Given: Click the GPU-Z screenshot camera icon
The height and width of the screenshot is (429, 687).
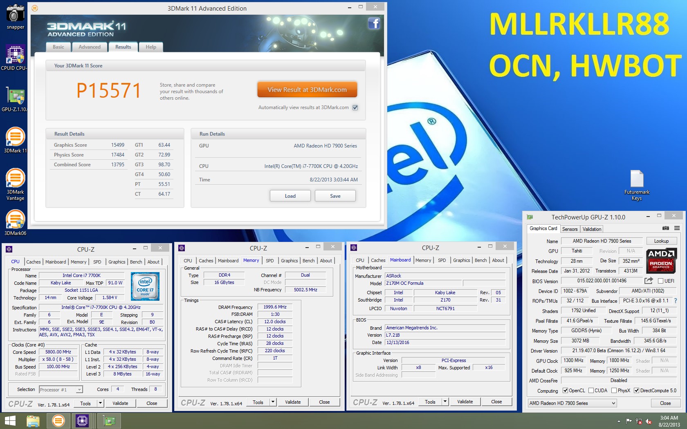Looking at the screenshot, I should tap(666, 228).
